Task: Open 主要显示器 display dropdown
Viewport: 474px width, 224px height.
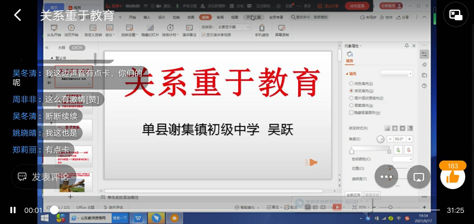Action: [233, 27]
